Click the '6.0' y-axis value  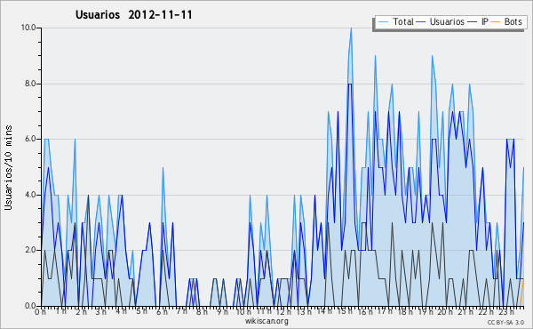click(x=30, y=139)
